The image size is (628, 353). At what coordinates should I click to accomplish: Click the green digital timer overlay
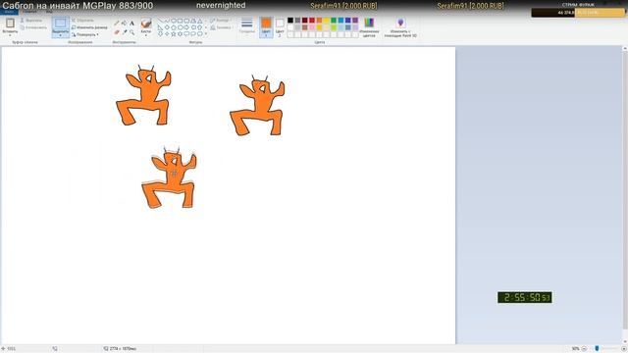click(525, 297)
